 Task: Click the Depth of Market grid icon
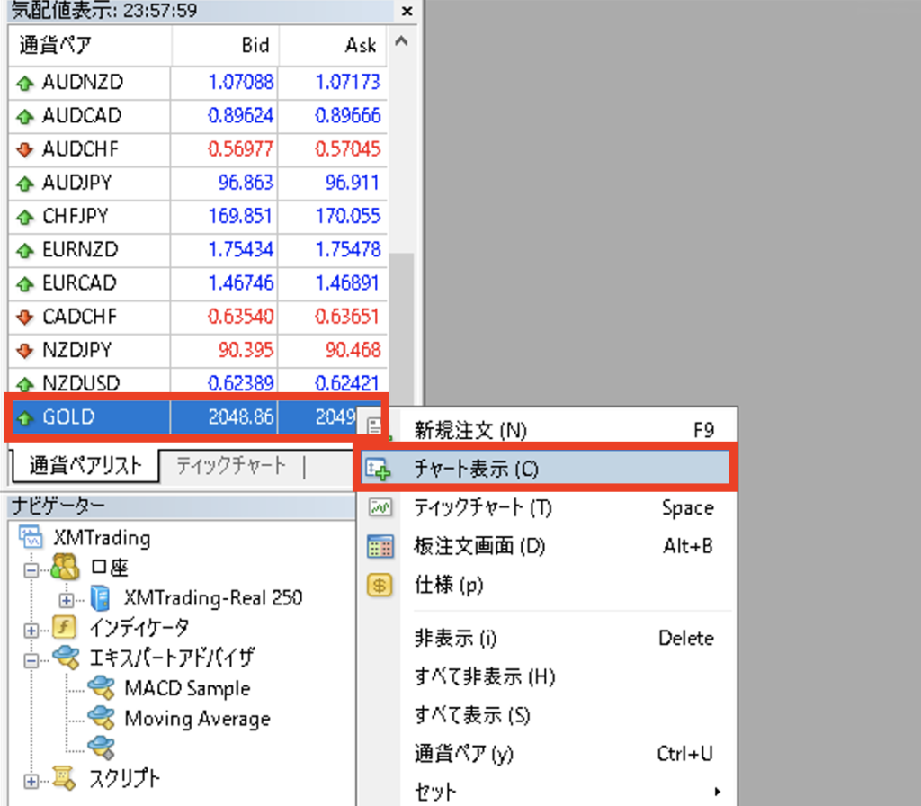pos(380,547)
